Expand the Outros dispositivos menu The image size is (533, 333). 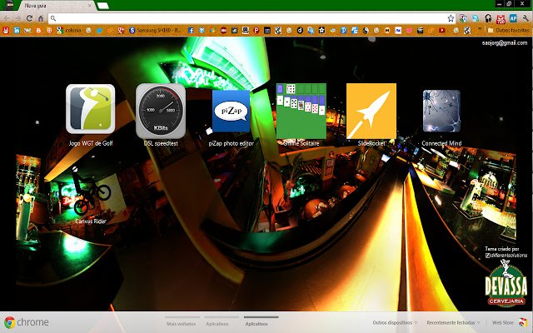tap(395, 322)
